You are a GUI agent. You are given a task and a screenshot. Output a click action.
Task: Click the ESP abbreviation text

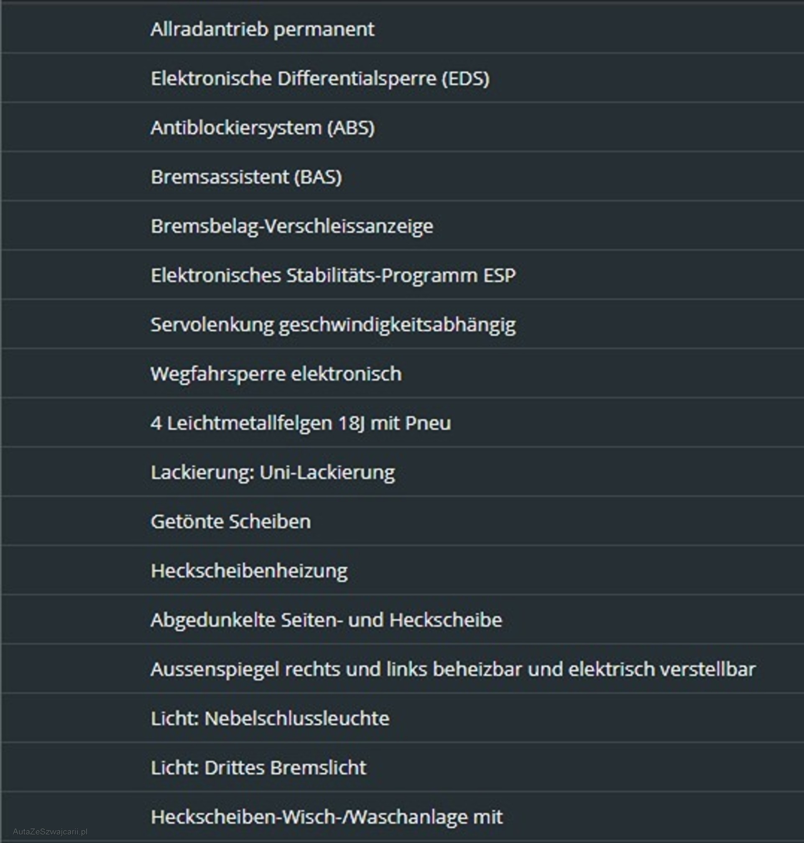point(499,275)
